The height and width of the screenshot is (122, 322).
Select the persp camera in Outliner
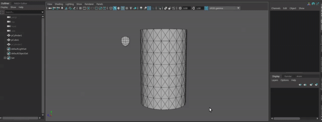tap(14, 17)
